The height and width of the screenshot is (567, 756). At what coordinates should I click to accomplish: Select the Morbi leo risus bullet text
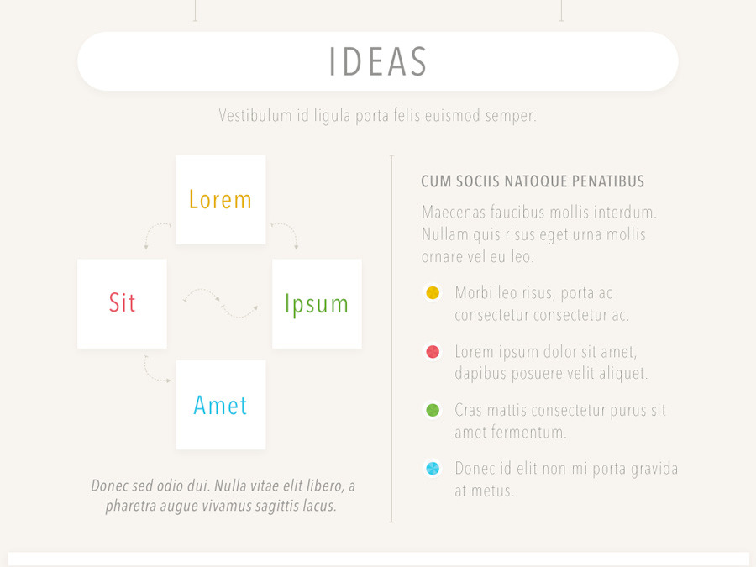coord(542,304)
